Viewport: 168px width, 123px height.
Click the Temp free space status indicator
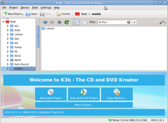[128, 120]
